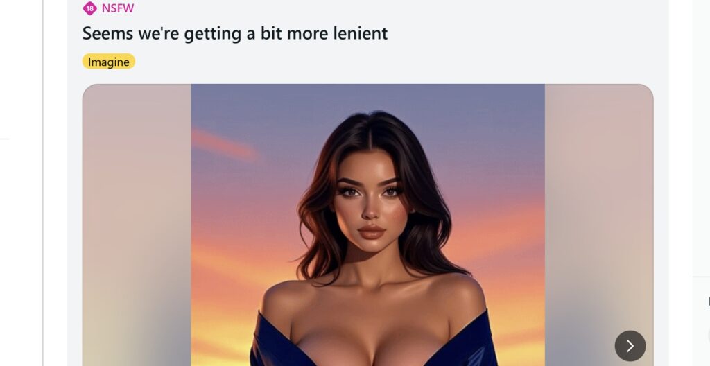Open the post titled Seems we're getting lenient
710x366 pixels.
[234, 33]
